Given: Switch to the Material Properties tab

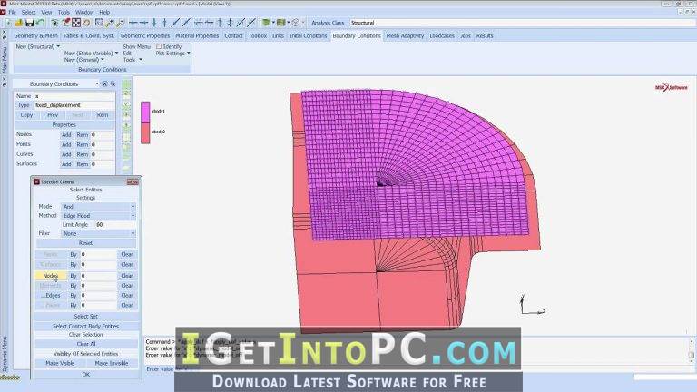Looking at the screenshot, I should (197, 35).
